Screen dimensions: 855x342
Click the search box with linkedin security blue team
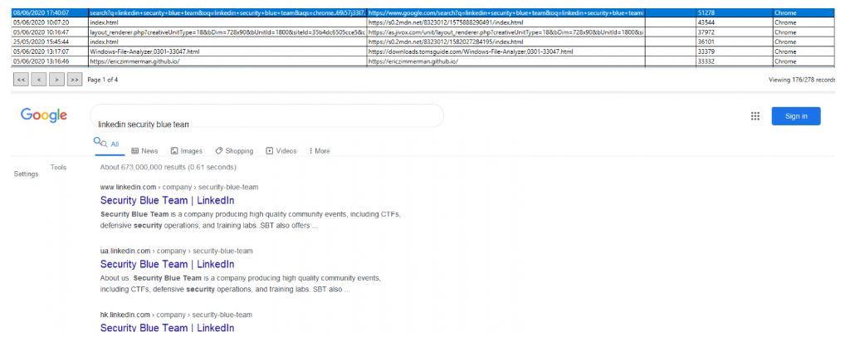(266, 115)
